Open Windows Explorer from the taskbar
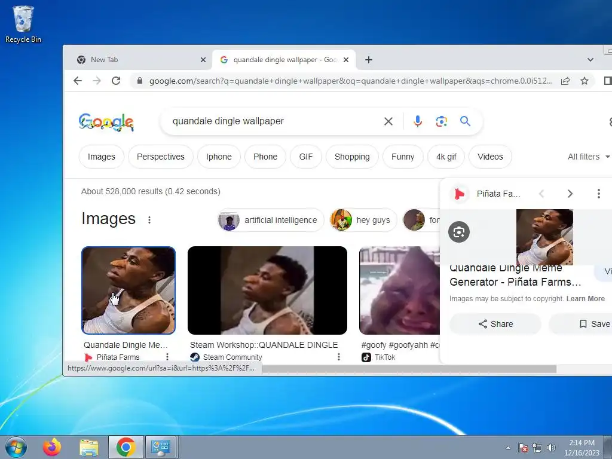Viewport: 612px width, 459px height. (x=89, y=447)
